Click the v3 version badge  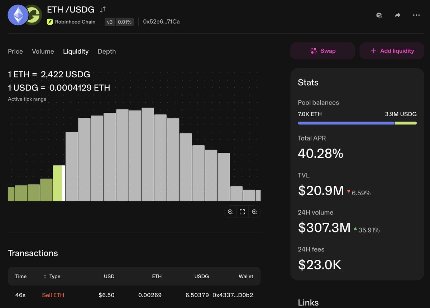[110, 22]
